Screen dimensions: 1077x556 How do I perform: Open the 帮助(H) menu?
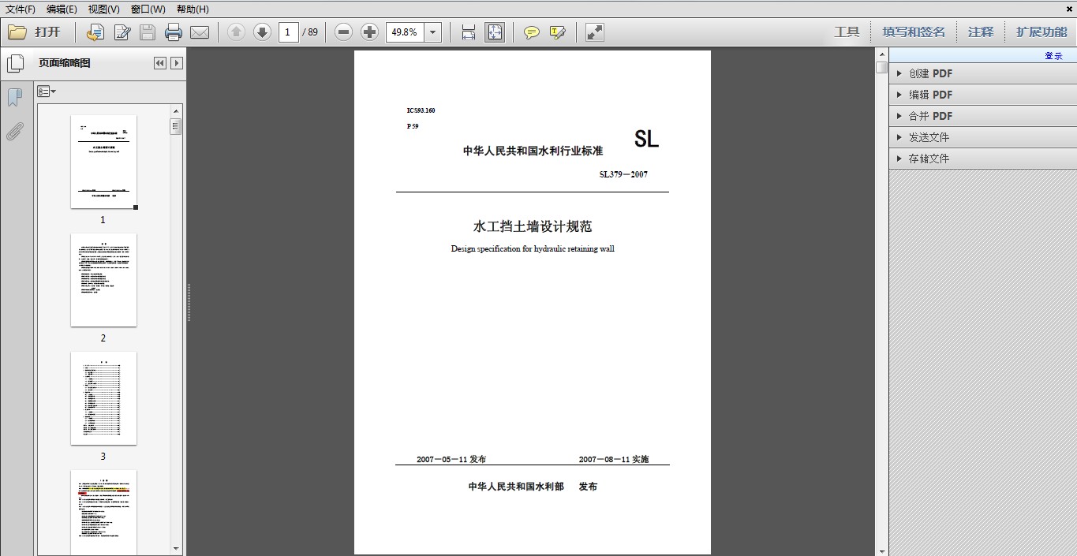coord(193,9)
